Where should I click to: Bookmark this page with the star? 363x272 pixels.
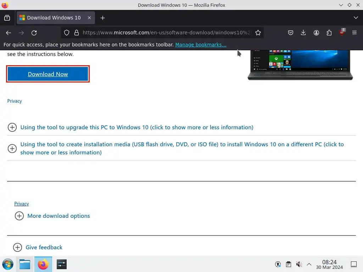point(258,33)
